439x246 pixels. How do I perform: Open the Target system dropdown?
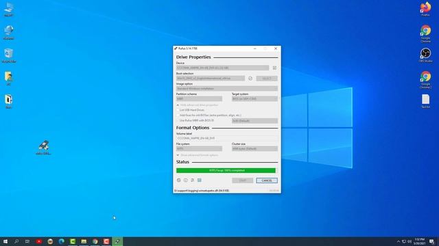tap(254, 98)
